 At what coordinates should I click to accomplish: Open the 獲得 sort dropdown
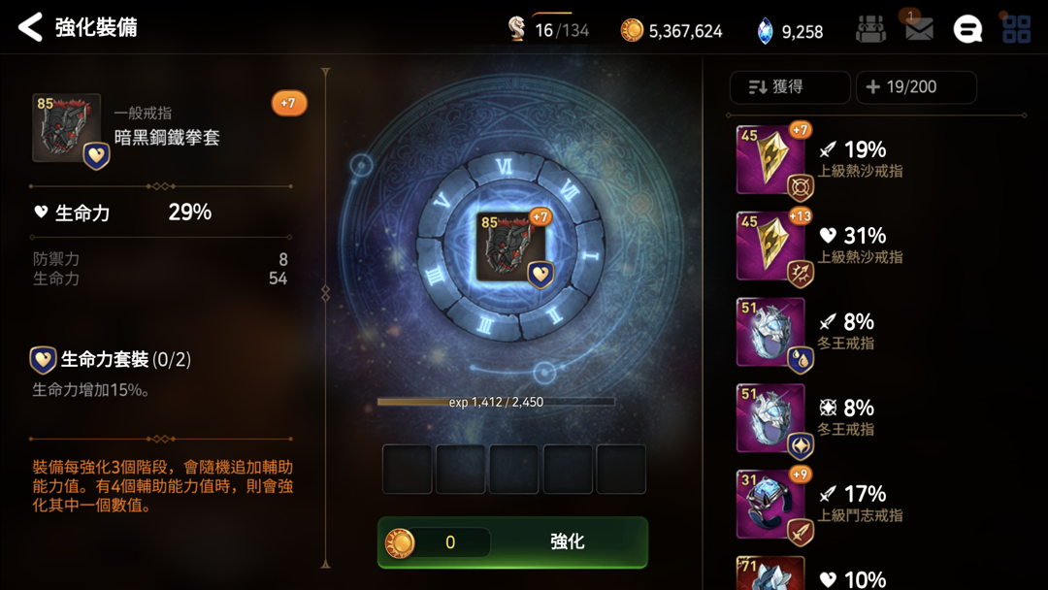[x=790, y=87]
